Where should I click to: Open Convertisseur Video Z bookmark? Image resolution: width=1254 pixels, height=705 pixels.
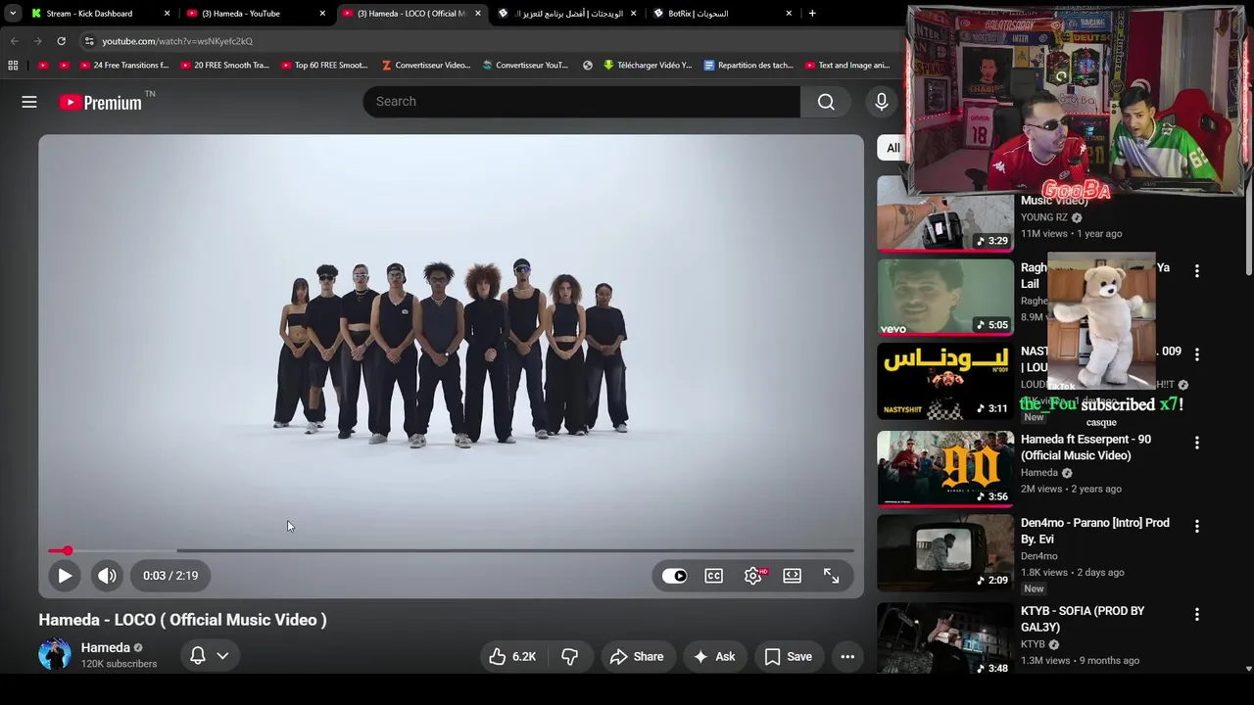425,66
